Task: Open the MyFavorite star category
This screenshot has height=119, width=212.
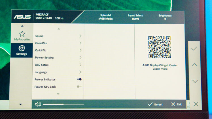Action: 22,36
